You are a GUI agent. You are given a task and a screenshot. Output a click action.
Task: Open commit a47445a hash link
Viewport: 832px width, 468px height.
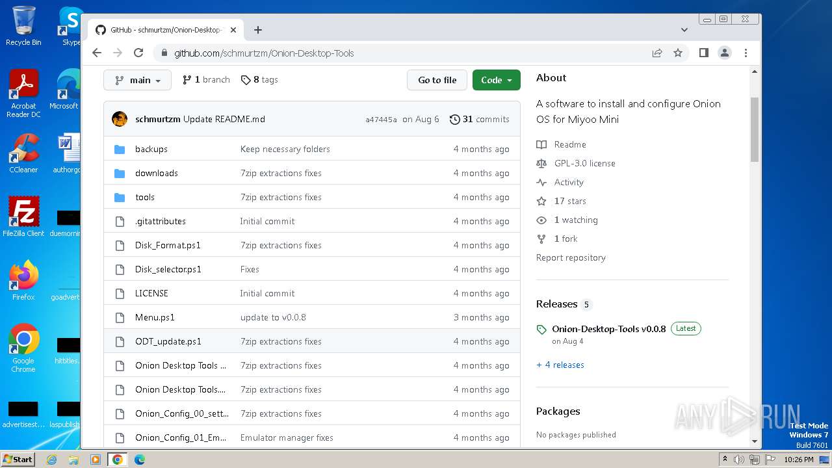(381, 120)
